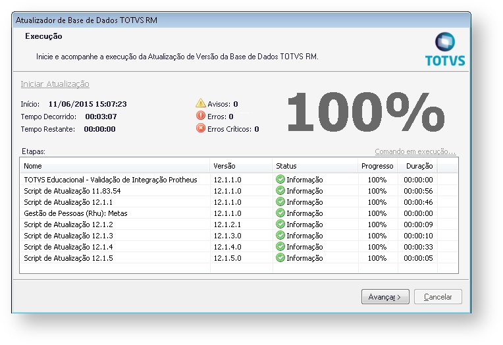This screenshot has width=503, height=345.
Task: Select the Script de Atualização 11.83.54 row
Action: 239,191
